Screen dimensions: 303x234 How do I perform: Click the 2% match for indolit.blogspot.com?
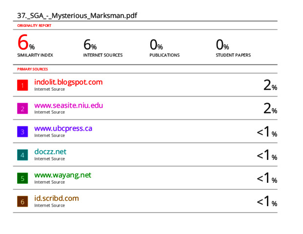click(x=270, y=85)
